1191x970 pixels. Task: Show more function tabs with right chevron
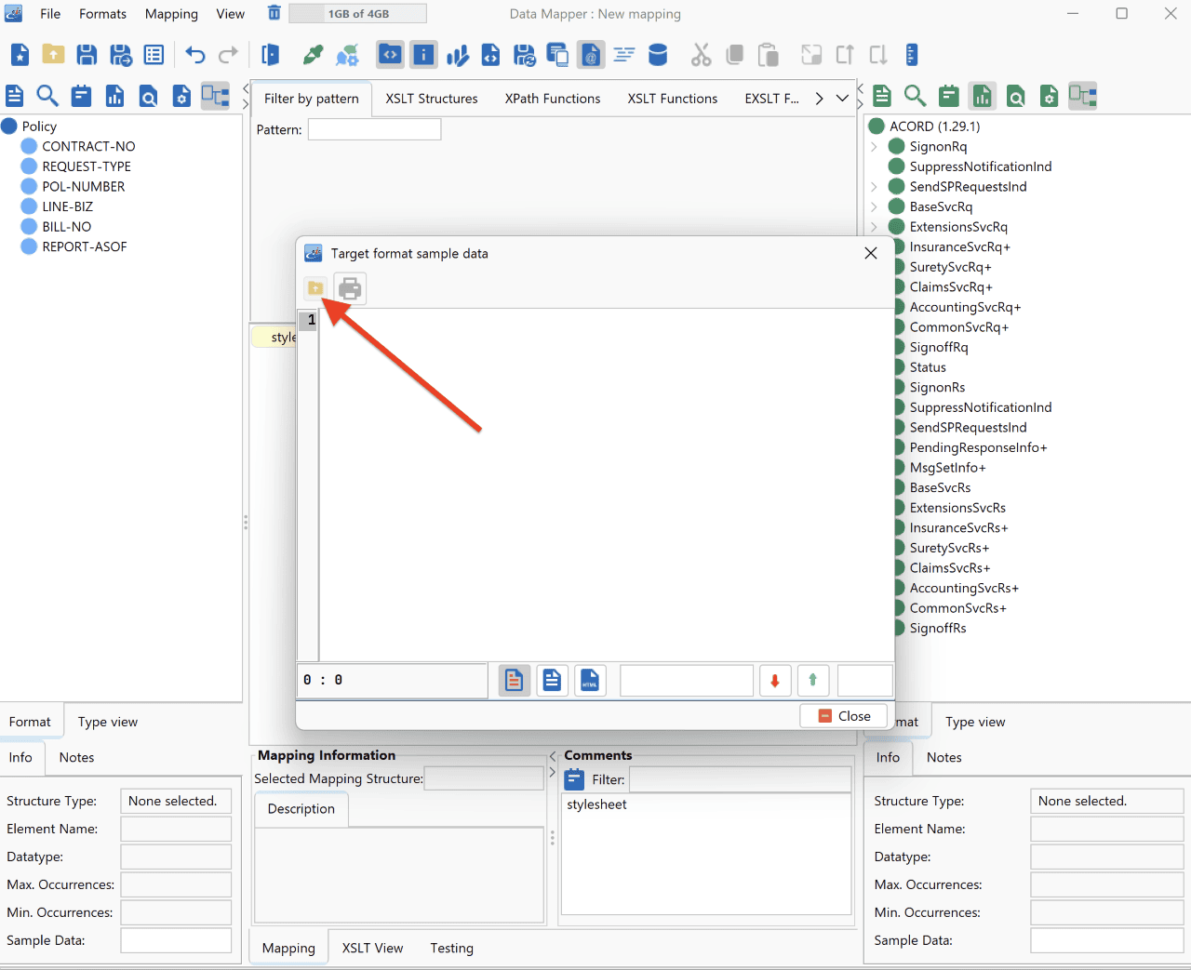pyautogui.click(x=819, y=99)
